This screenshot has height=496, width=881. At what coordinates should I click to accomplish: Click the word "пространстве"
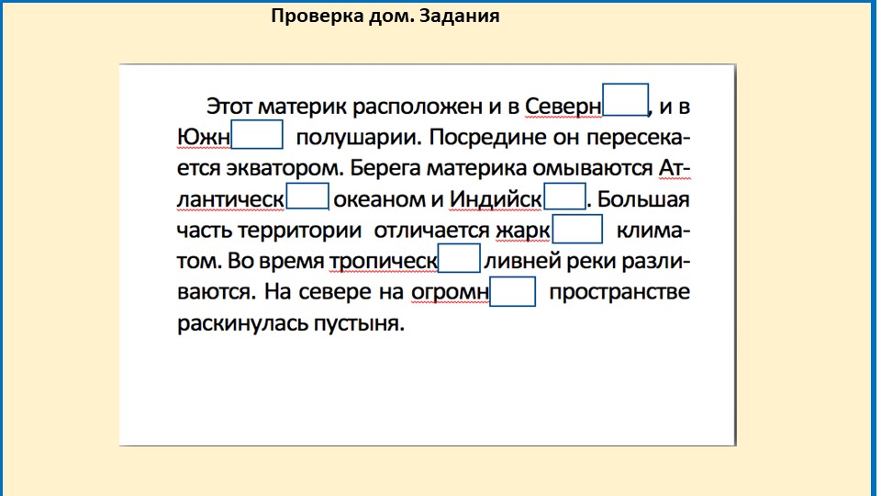[x=619, y=292]
